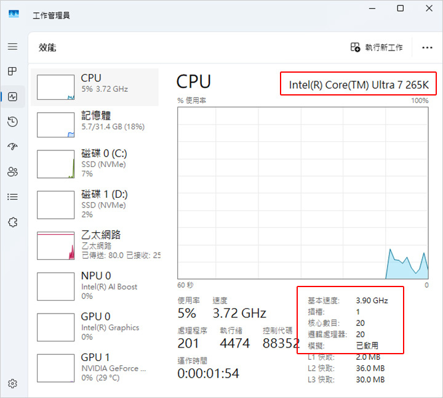Click the 效能 page heading
This screenshot has height=398, width=443.
click(x=47, y=47)
